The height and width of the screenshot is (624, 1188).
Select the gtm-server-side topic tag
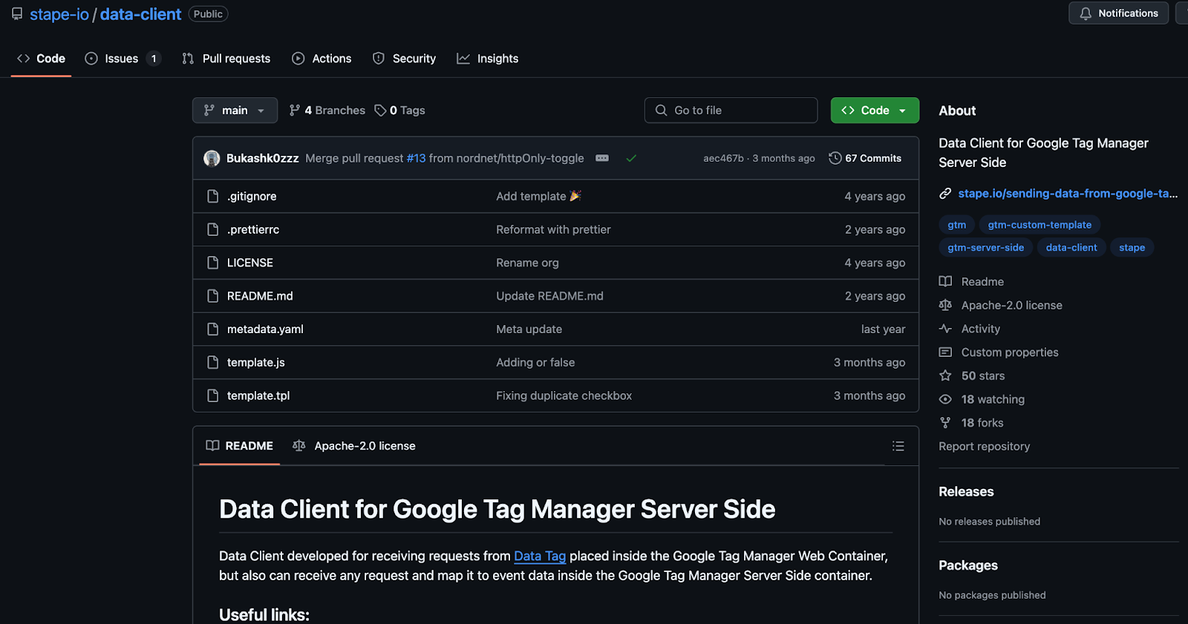[x=985, y=248]
